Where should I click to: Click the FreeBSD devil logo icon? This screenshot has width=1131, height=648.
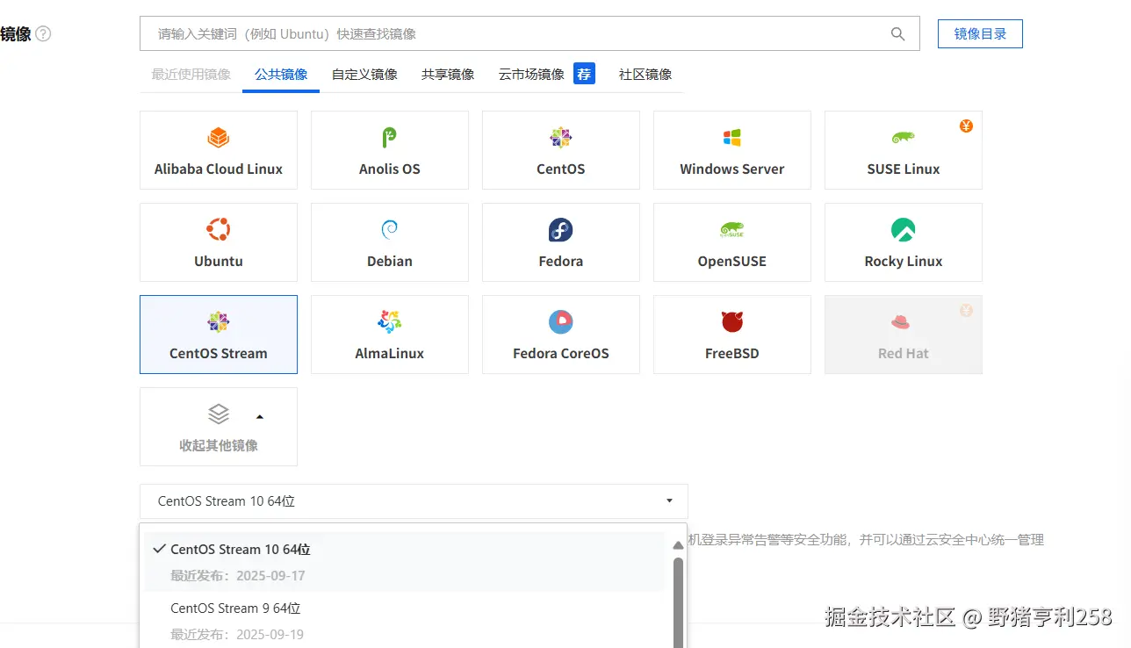[x=732, y=322]
